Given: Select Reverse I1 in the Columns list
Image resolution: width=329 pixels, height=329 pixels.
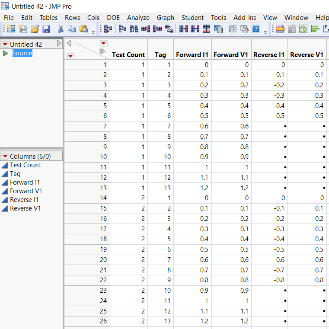Looking at the screenshot, I should (x=24, y=200).
